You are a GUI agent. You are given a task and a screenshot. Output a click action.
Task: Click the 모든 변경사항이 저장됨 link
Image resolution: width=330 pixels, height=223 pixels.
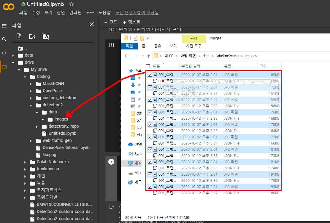tap(137, 13)
